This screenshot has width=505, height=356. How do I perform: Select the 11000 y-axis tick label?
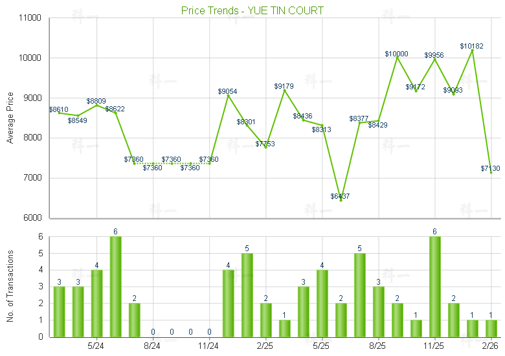(27, 18)
